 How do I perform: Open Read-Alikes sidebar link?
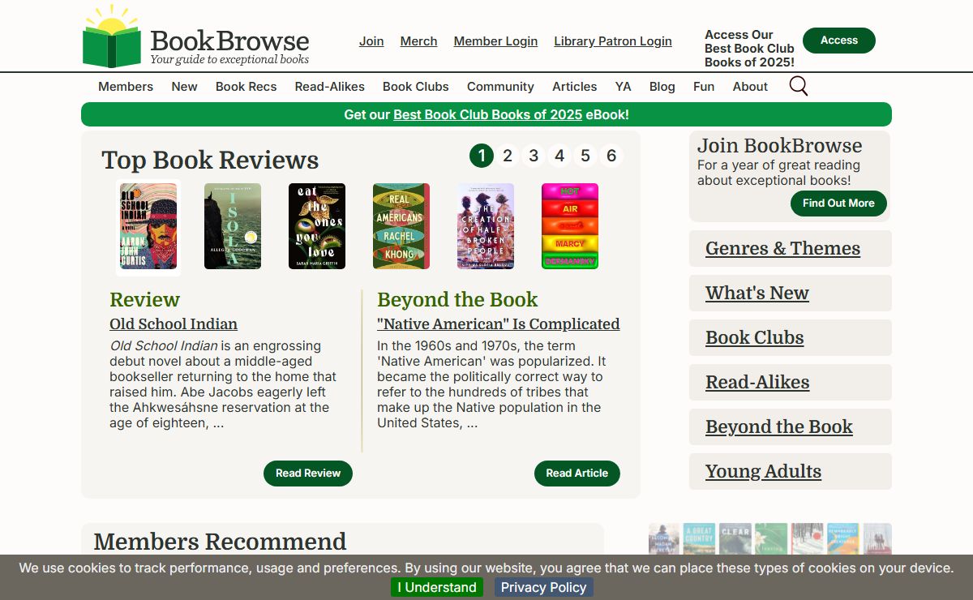(757, 383)
